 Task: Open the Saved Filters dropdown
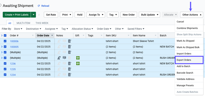136,29
